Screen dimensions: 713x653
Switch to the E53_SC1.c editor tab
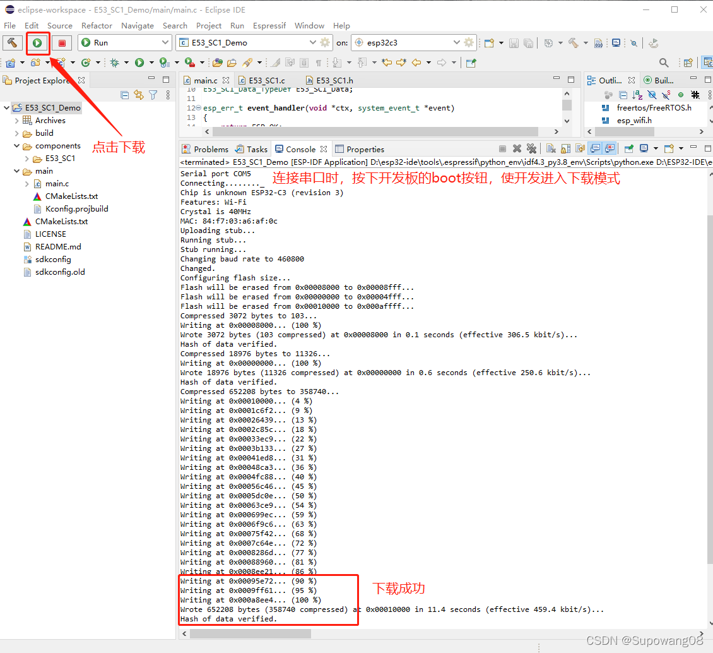click(x=266, y=81)
